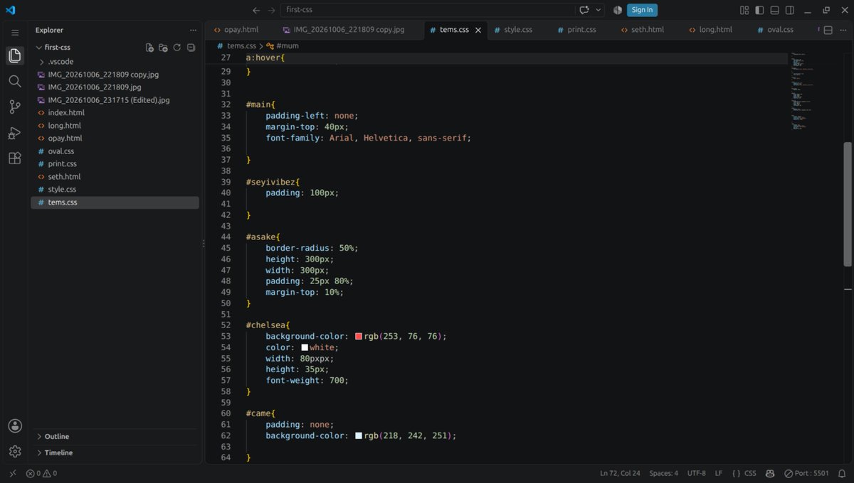
Task: Open the Explorer view in activity bar
Action: pos(14,55)
